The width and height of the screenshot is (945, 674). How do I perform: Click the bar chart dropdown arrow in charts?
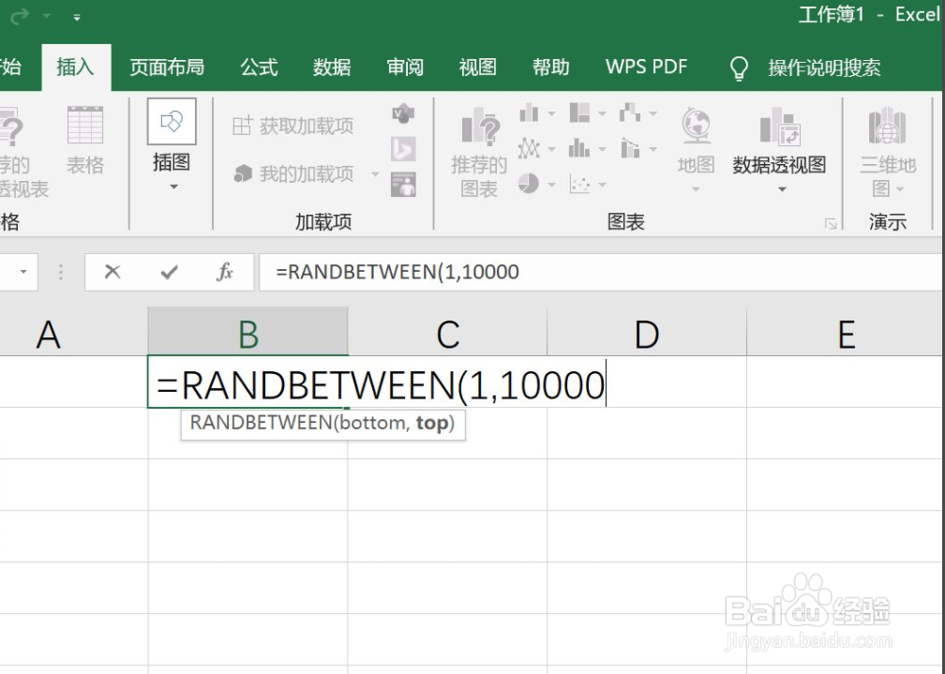click(551, 113)
